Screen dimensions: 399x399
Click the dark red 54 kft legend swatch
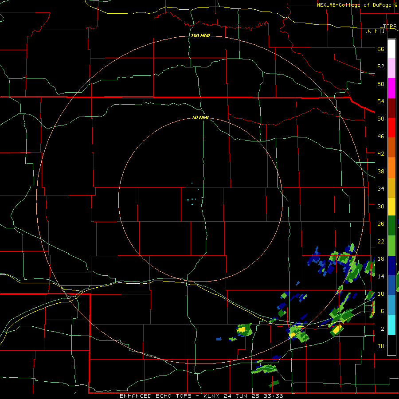coord(391,108)
